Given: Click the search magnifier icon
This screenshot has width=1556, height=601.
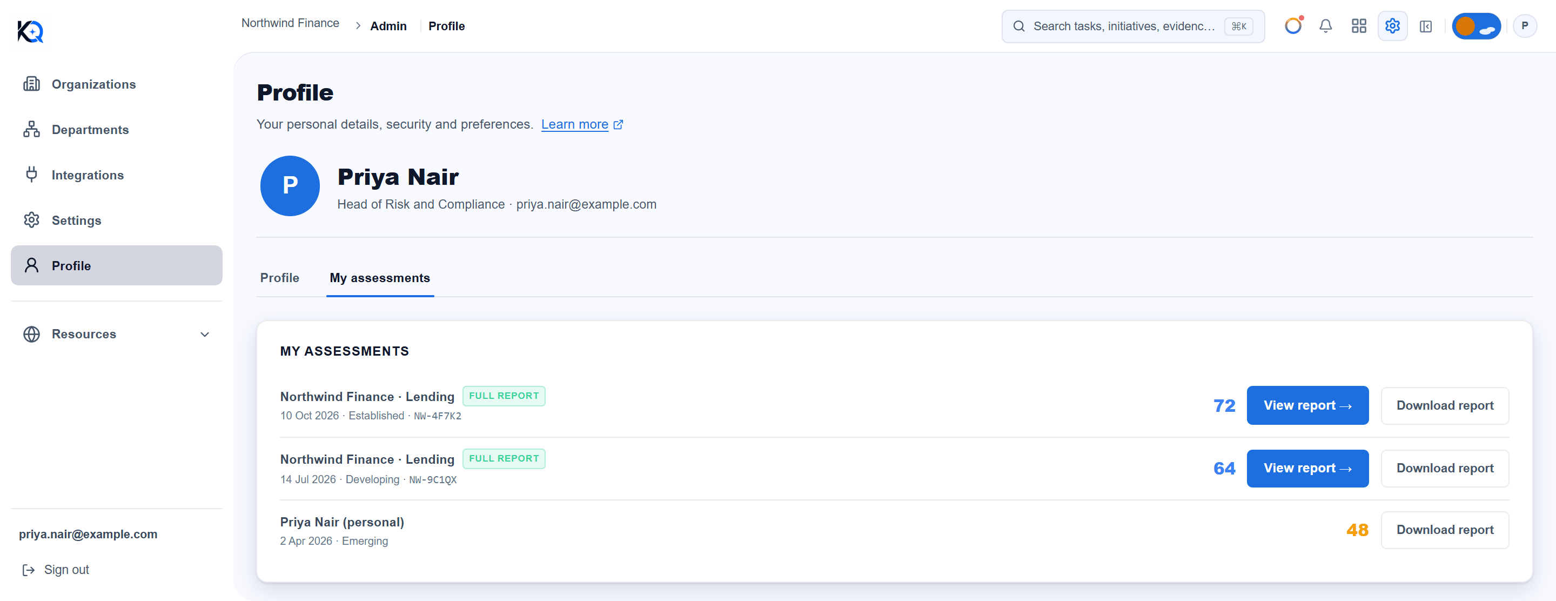Looking at the screenshot, I should (1018, 26).
